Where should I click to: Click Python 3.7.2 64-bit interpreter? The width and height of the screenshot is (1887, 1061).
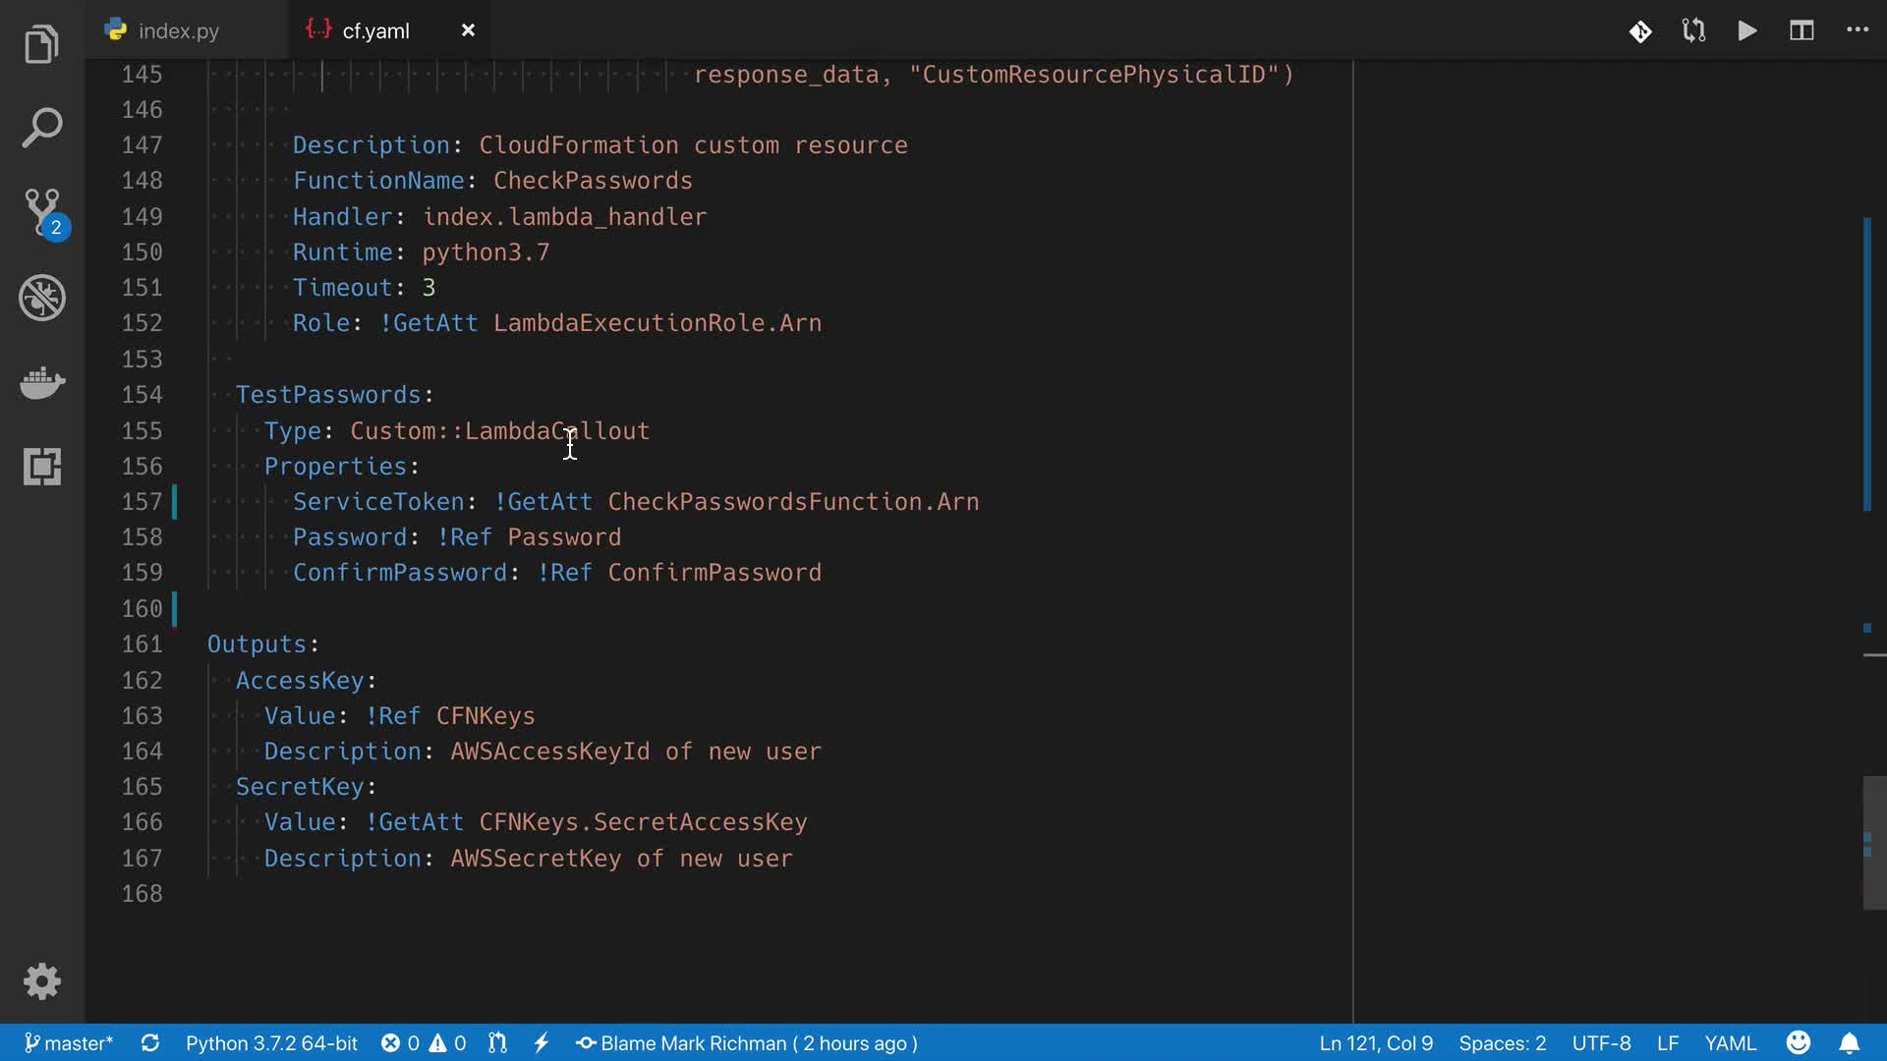[271, 1042]
